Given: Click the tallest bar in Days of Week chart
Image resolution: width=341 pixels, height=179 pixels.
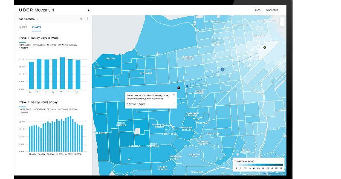Looking at the screenshot, I should 62,73.
